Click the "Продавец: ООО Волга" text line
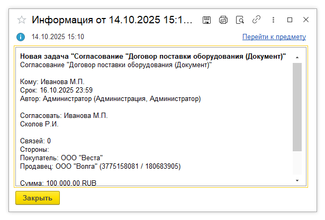 point(101,167)
